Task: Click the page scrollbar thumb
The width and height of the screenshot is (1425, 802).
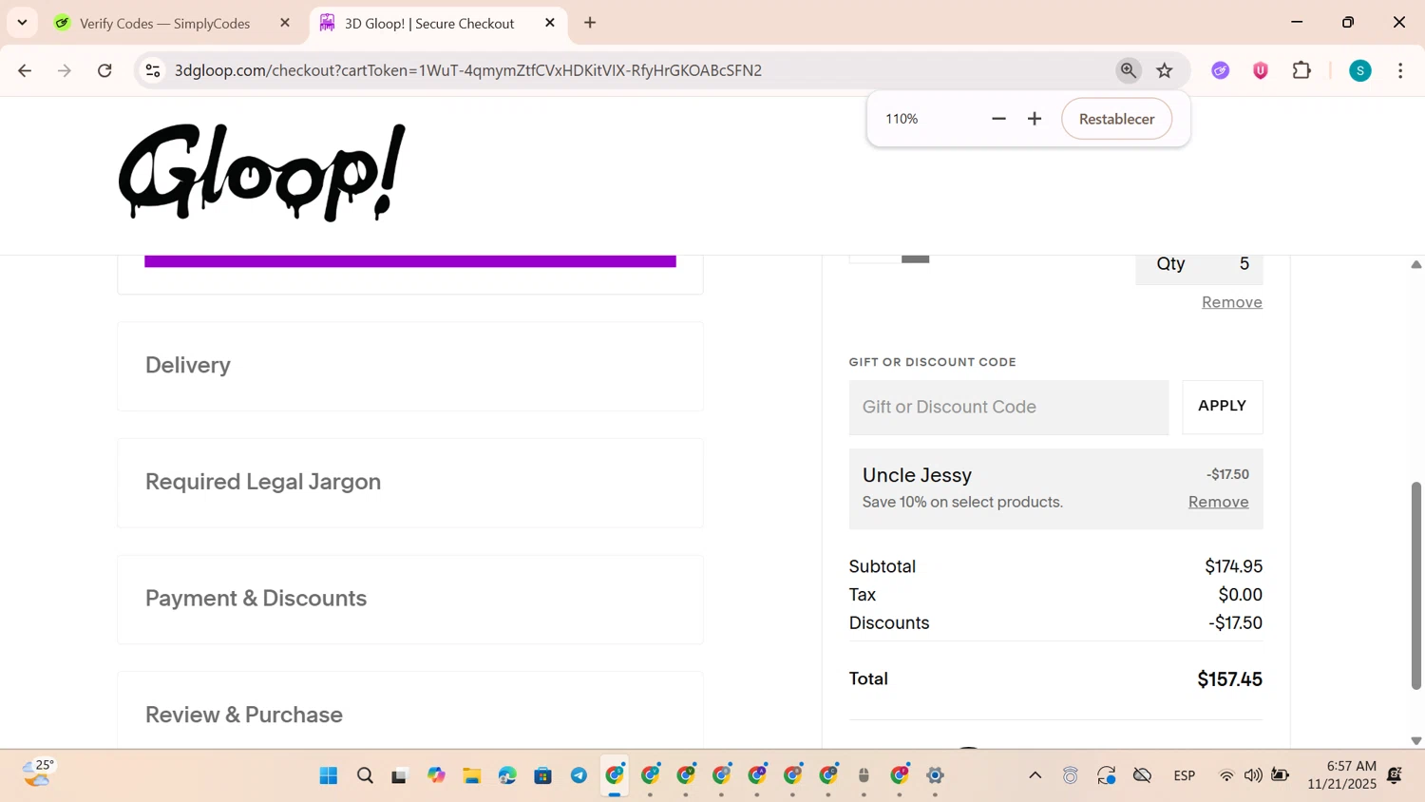Action: (x=1415, y=585)
